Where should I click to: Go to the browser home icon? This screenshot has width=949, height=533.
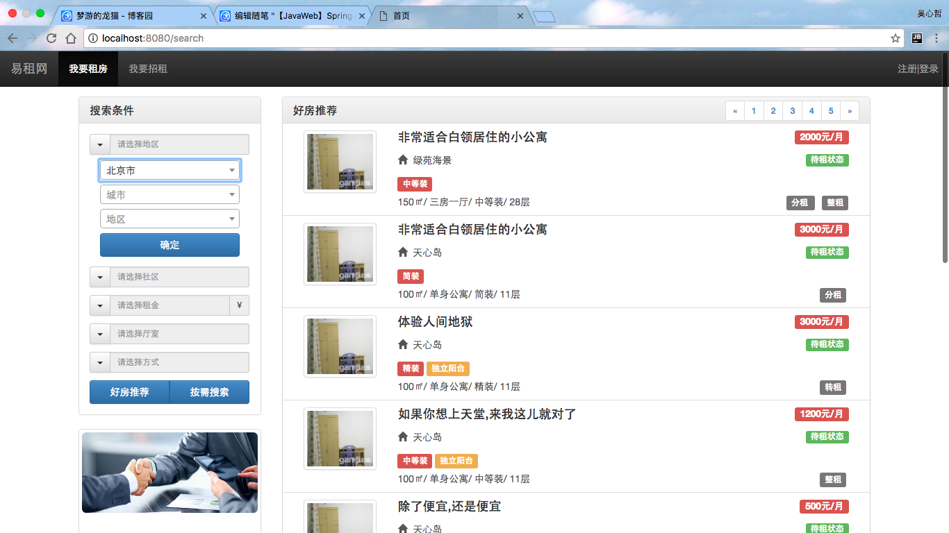point(71,38)
